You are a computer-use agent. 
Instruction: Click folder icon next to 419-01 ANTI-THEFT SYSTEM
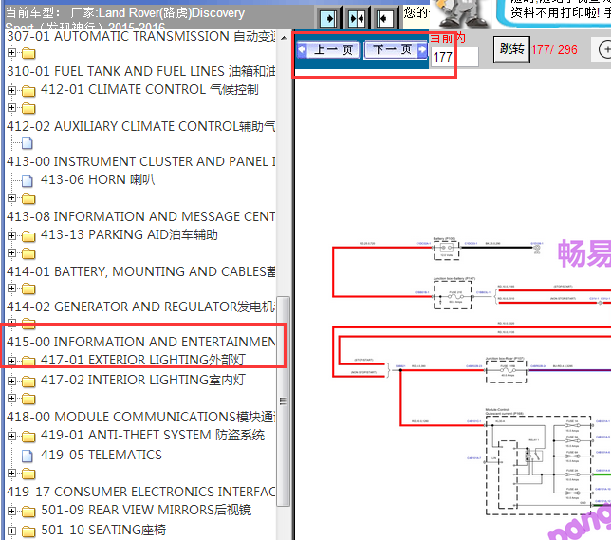28,436
